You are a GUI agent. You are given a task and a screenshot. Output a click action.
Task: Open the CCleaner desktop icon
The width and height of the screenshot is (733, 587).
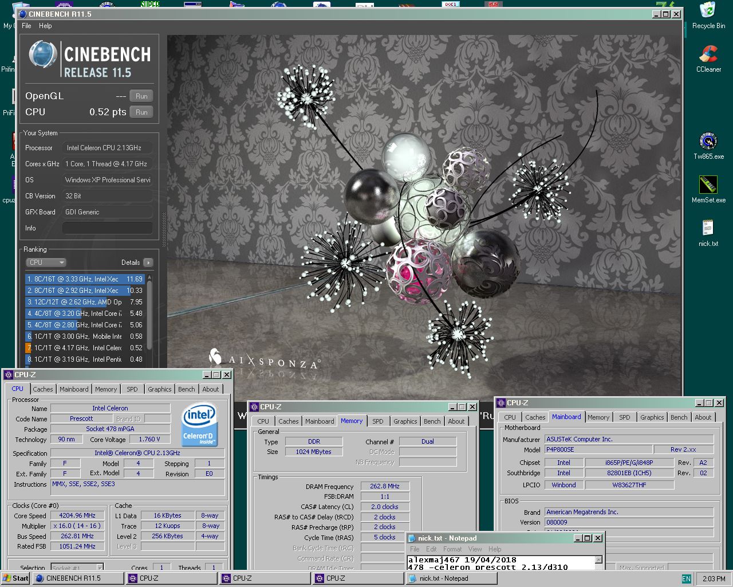tap(708, 59)
